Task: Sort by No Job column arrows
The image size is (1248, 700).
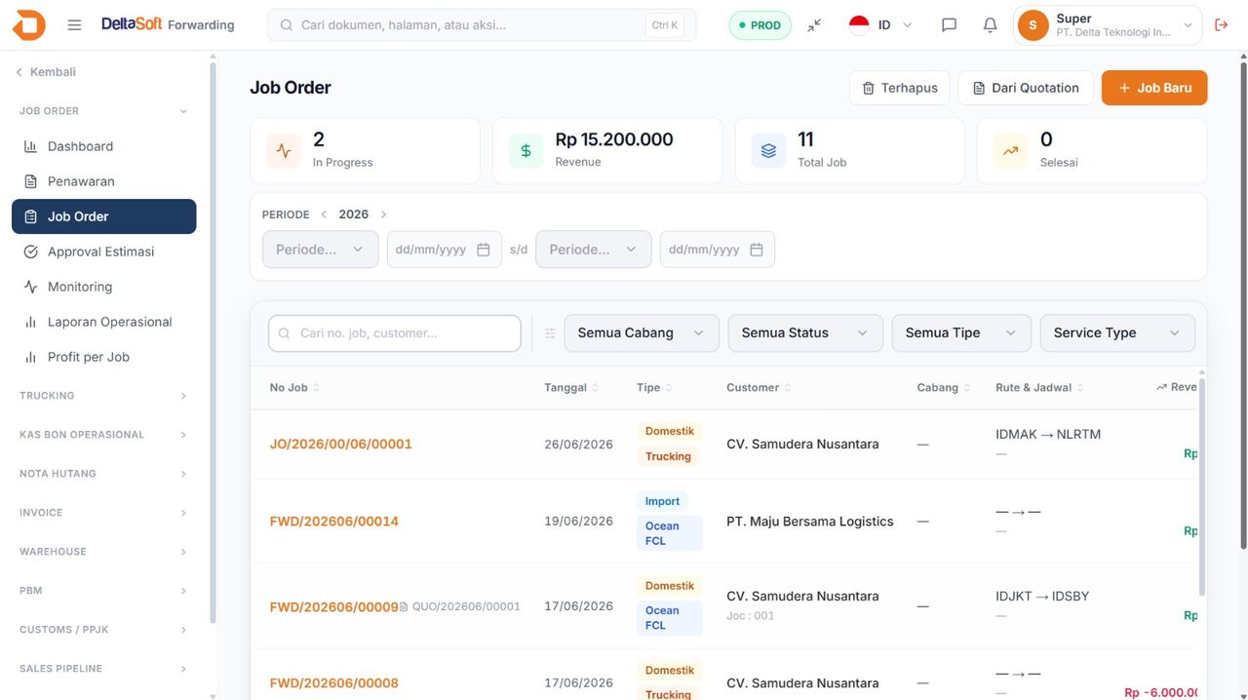Action: coord(316,388)
